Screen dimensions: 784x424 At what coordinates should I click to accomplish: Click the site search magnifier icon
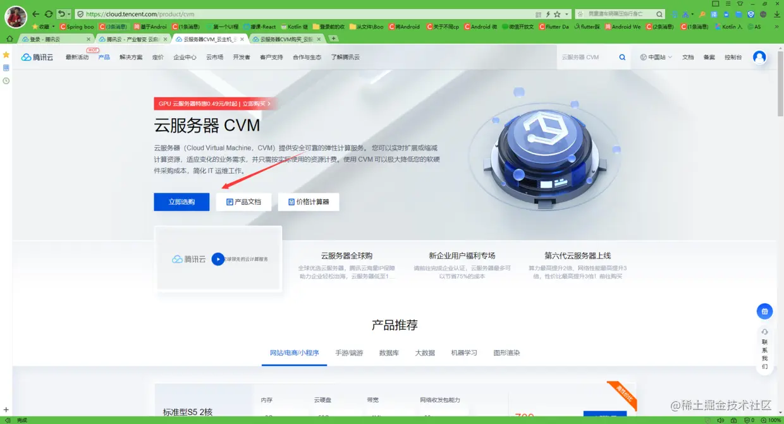(622, 57)
